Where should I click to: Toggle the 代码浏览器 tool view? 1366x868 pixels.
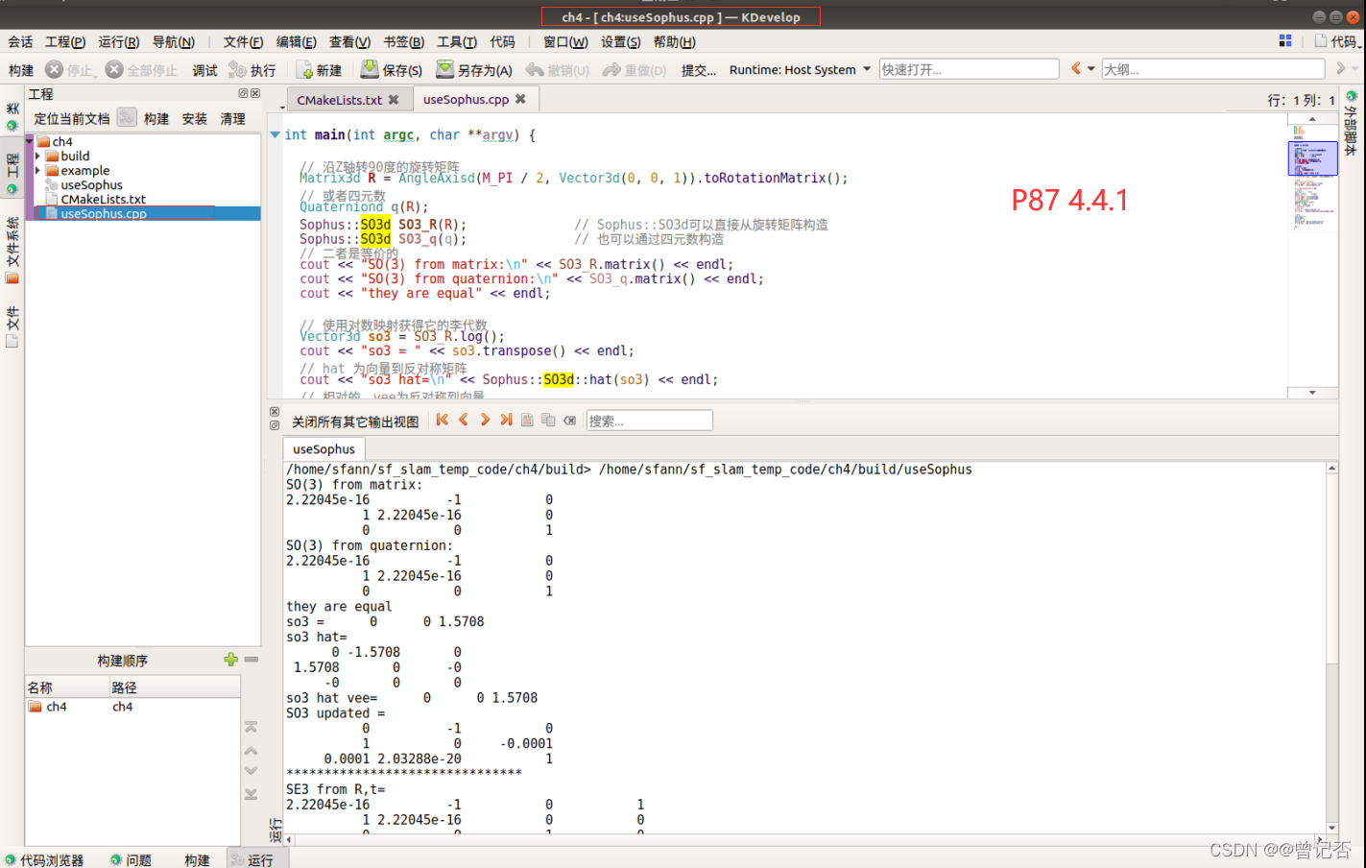(44, 859)
